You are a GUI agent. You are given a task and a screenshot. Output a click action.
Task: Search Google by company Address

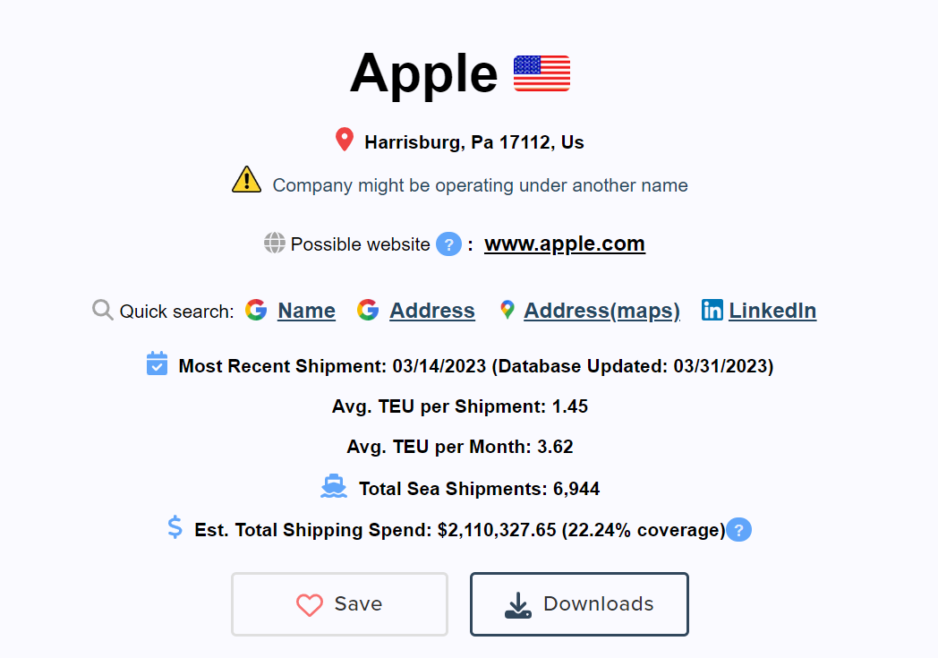[431, 311]
